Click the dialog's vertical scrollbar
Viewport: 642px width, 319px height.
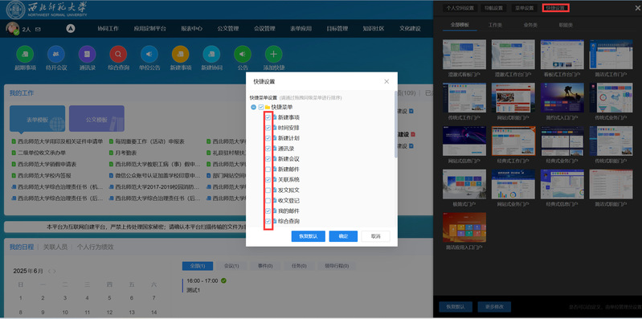(x=395, y=124)
